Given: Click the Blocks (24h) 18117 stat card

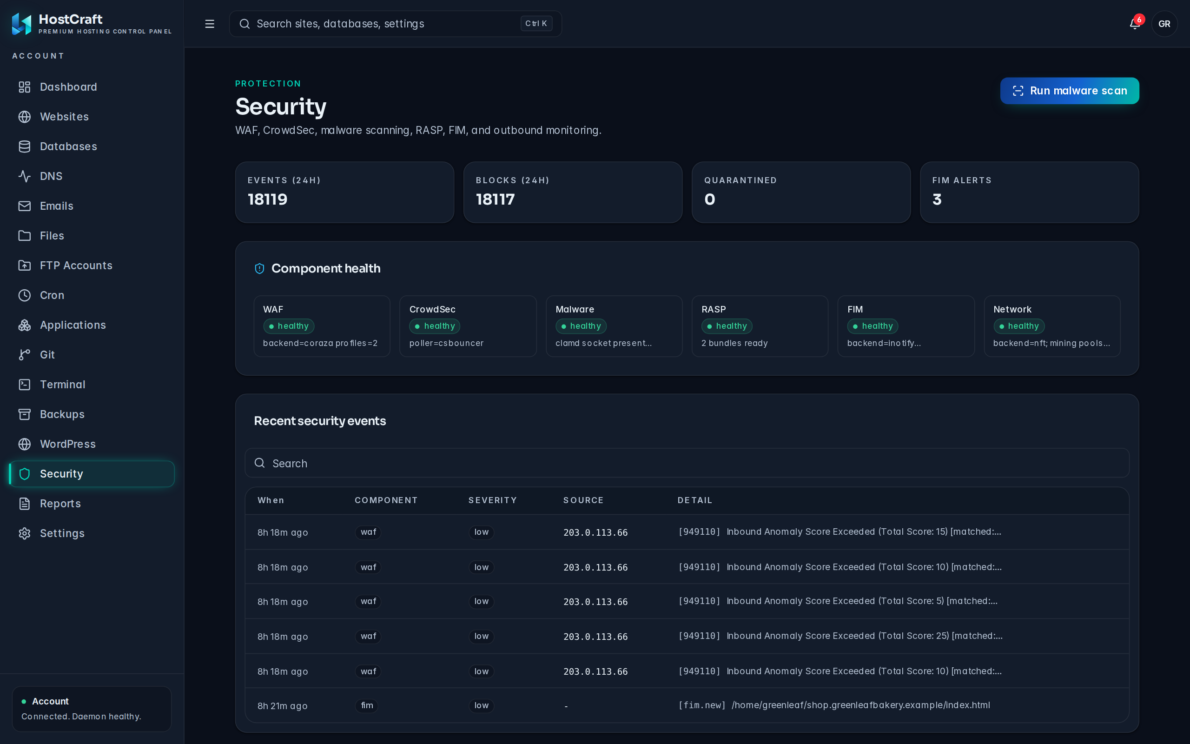Looking at the screenshot, I should pos(573,193).
